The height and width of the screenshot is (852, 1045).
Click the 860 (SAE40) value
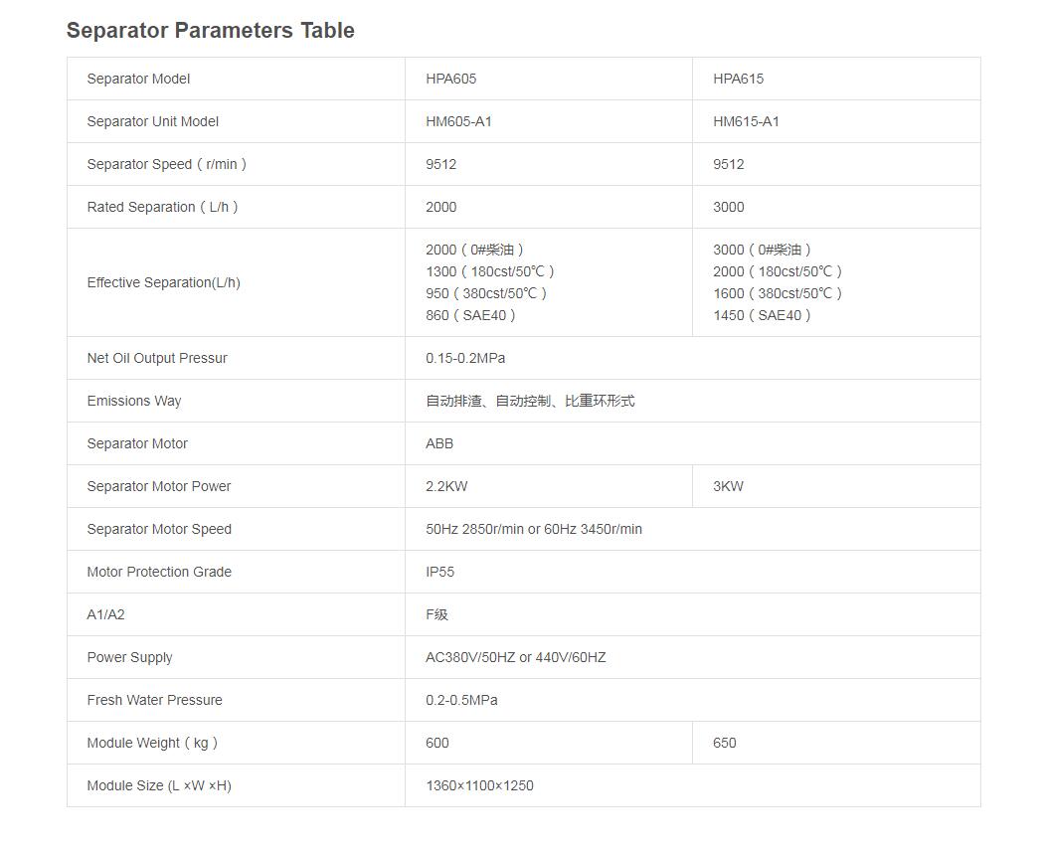[x=470, y=315]
